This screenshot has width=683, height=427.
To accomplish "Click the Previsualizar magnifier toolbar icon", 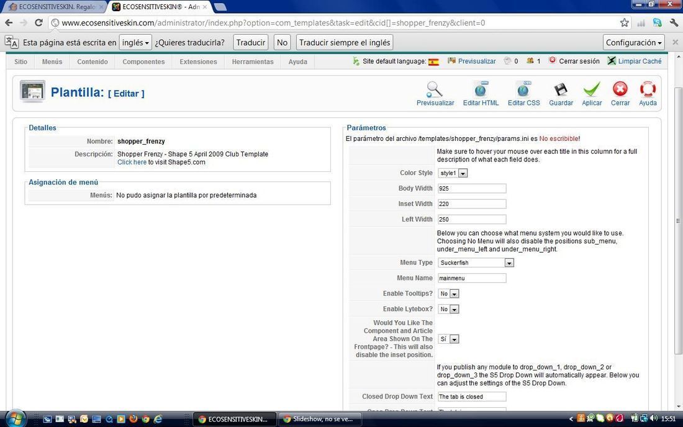I will click(x=434, y=89).
